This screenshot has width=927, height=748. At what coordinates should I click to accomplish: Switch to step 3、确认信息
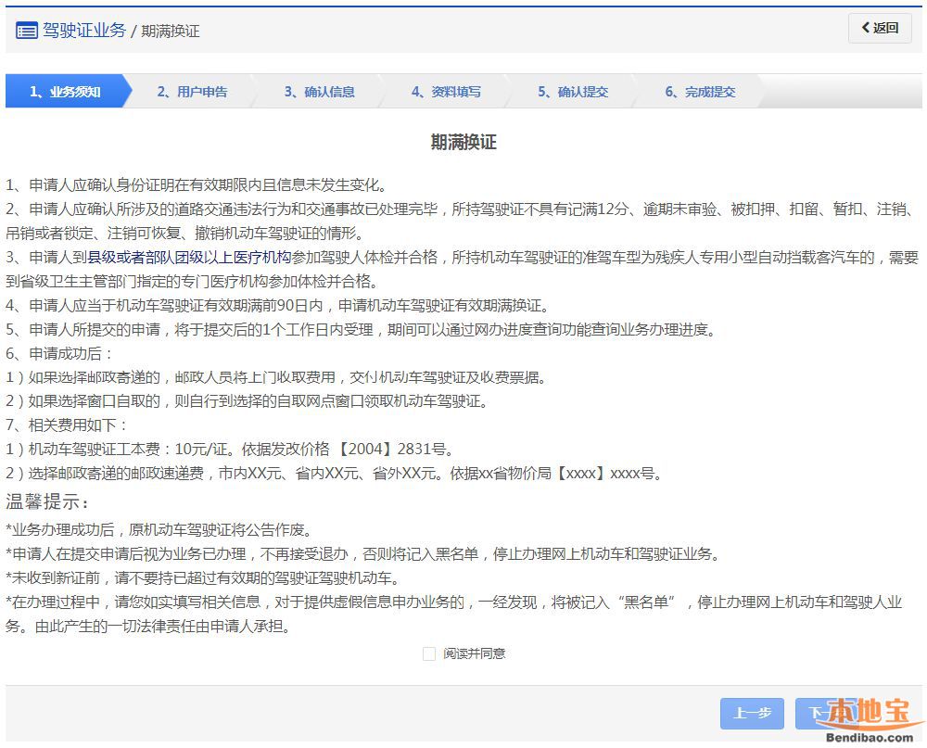[319, 92]
